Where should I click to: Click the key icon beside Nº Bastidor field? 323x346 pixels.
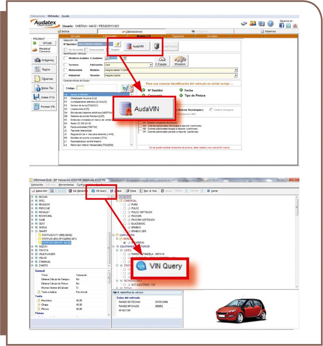[x=118, y=44]
